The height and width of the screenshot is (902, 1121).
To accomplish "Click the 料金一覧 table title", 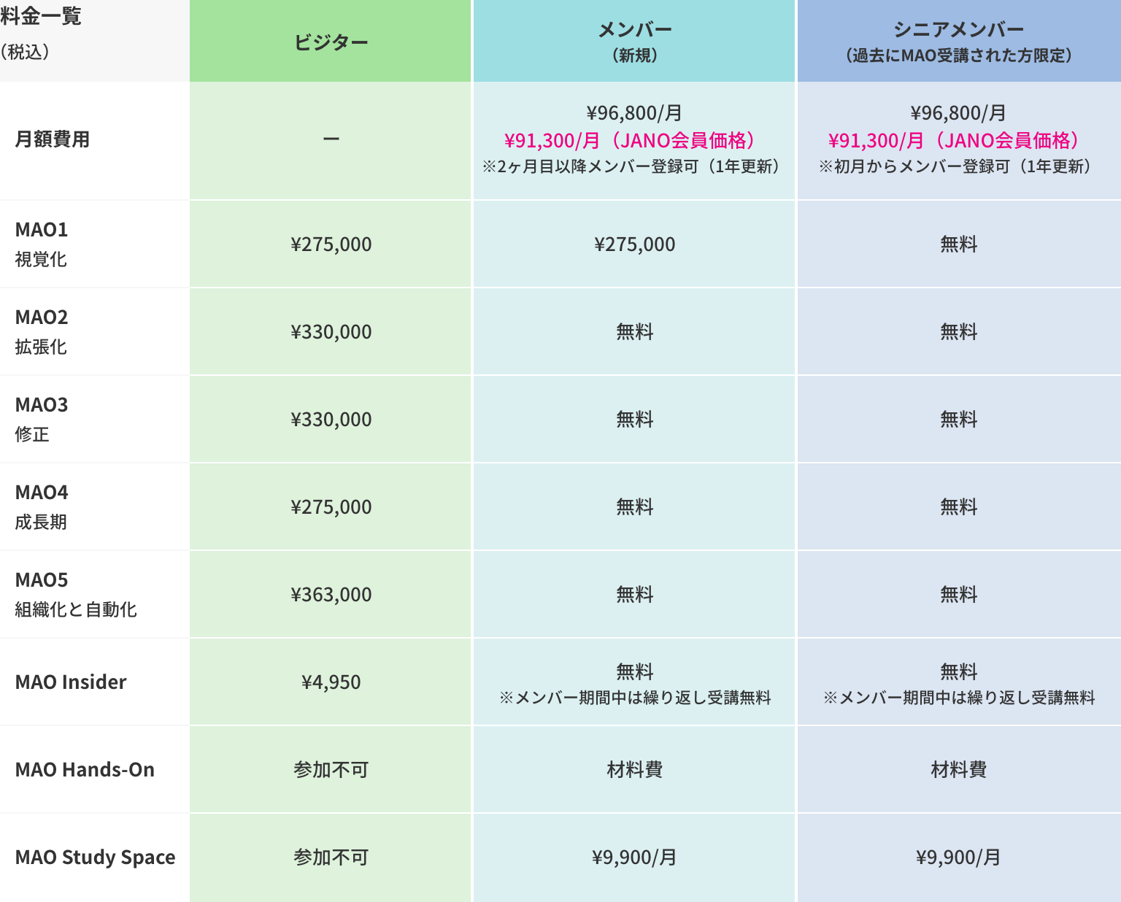I will (41, 15).
